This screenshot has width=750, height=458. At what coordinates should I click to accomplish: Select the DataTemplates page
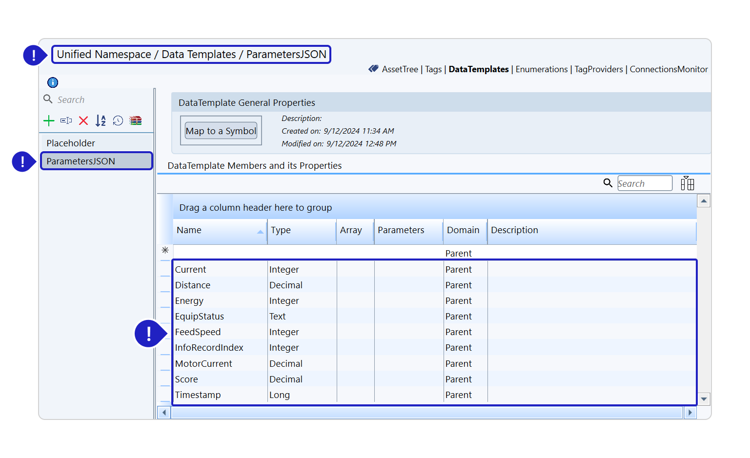tap(479, 69)
